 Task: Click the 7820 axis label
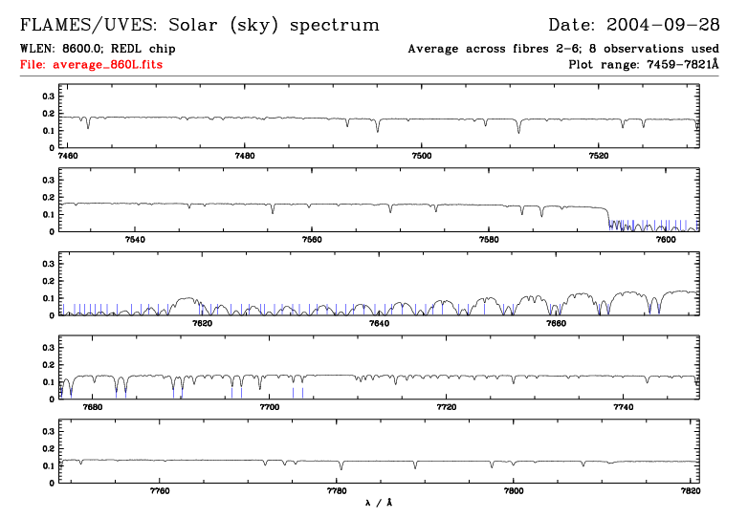click(x=691, y=491)
